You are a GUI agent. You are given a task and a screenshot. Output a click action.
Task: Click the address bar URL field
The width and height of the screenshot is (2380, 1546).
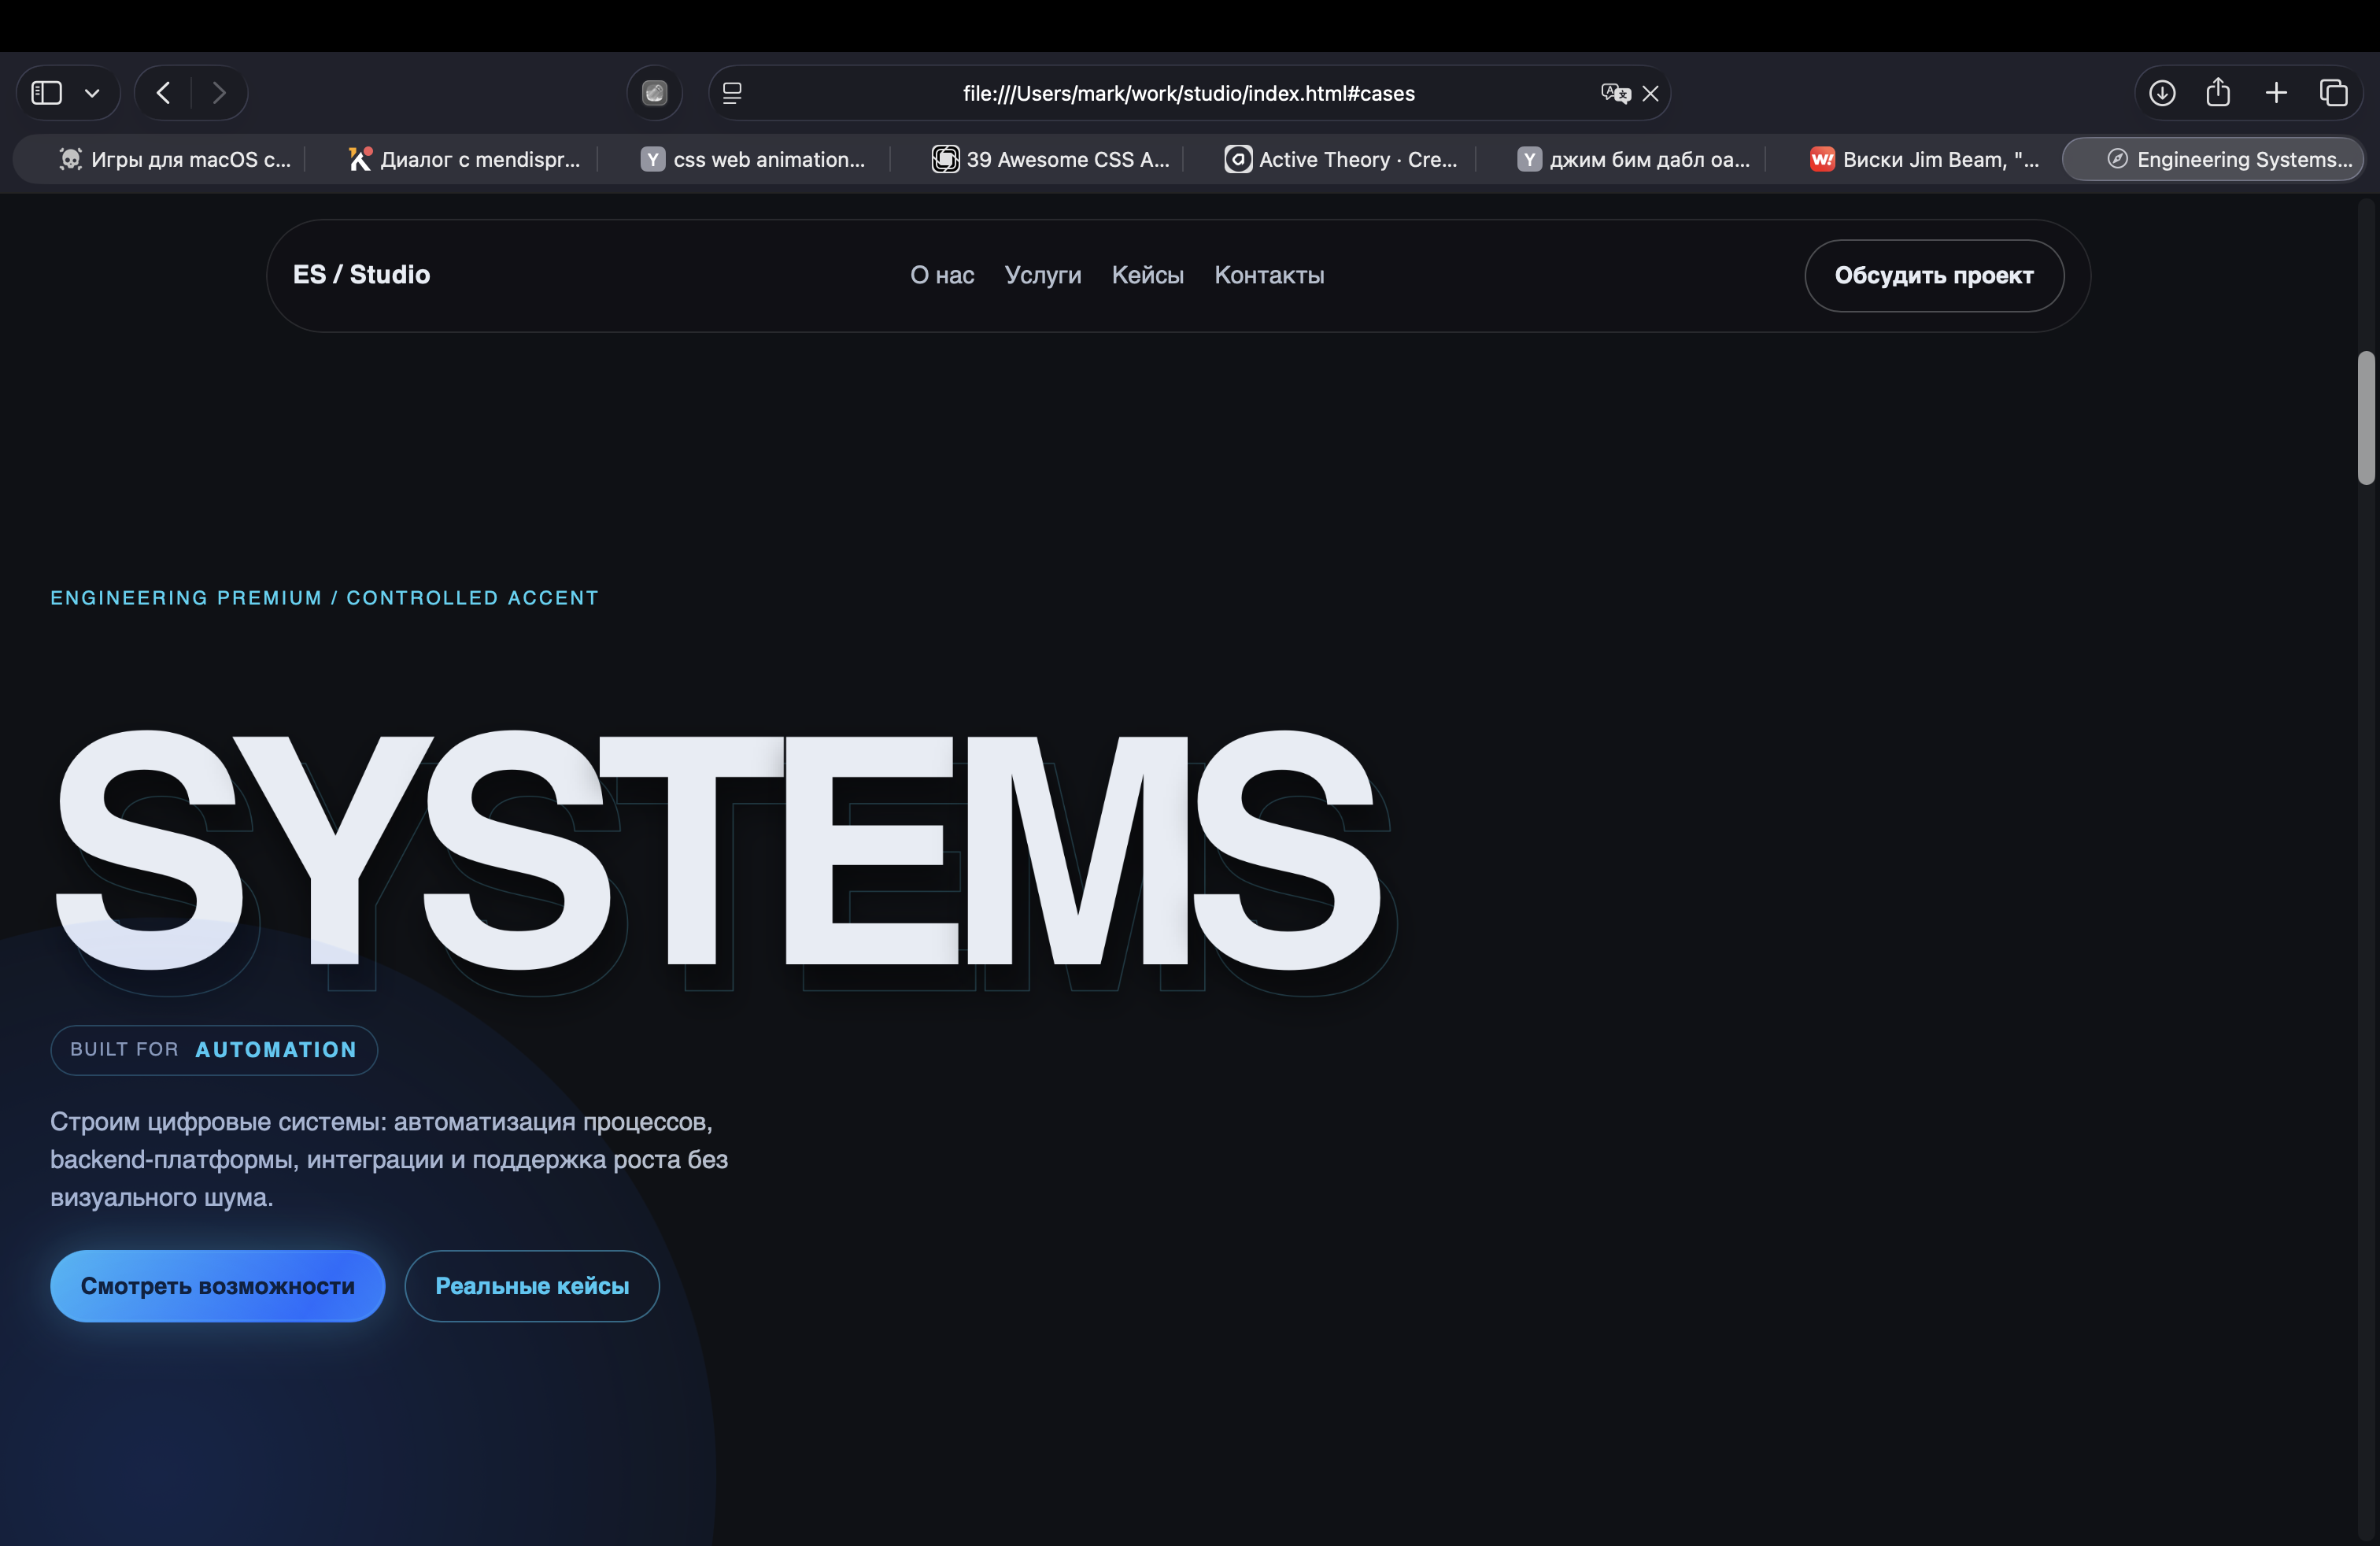(x=1188, y=93)
